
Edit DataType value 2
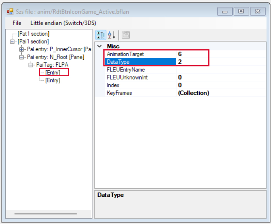click(x=221, y=62)
